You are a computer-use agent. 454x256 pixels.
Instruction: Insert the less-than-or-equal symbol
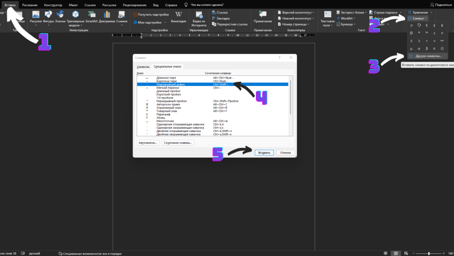tap(411, 41)
